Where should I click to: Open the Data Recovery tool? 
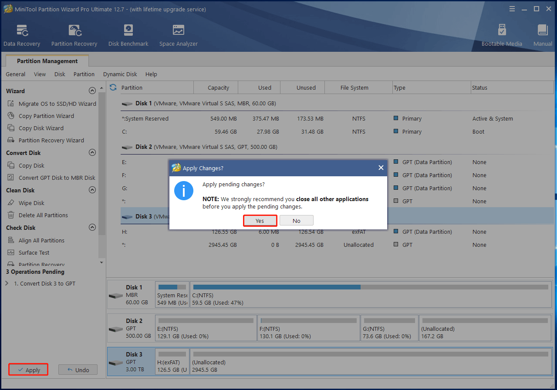[x=22, y=35]
